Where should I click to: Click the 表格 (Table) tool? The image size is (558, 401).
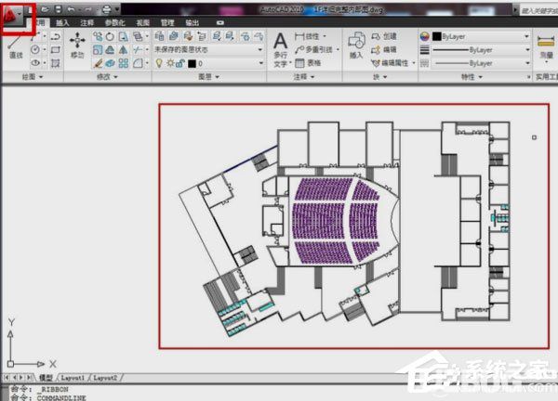click(309, 63)
